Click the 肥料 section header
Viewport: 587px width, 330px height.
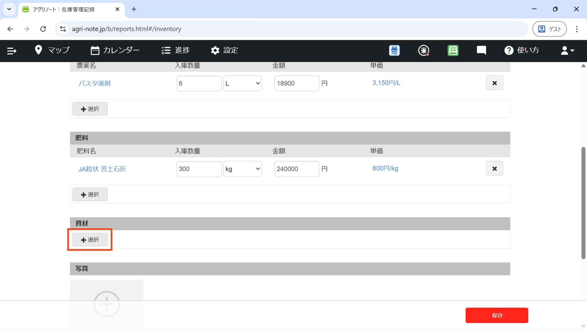pos(290,138)
